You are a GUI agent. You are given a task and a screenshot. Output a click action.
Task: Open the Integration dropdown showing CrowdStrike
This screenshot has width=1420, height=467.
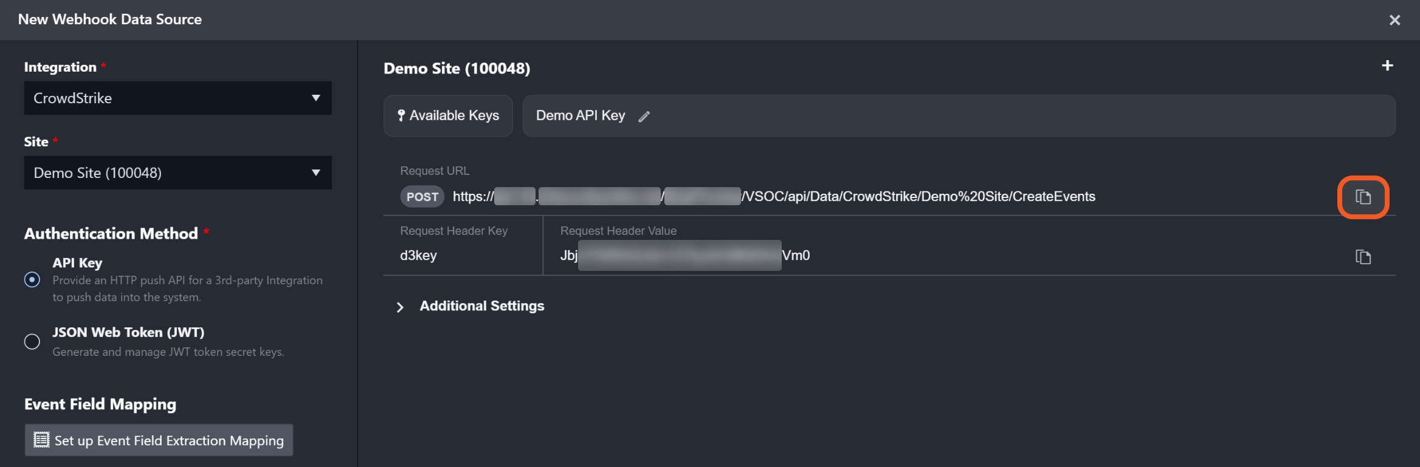(177, 98)
